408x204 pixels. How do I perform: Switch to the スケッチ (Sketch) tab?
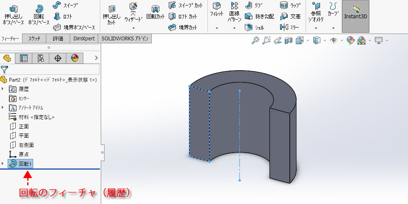point(34,39)
